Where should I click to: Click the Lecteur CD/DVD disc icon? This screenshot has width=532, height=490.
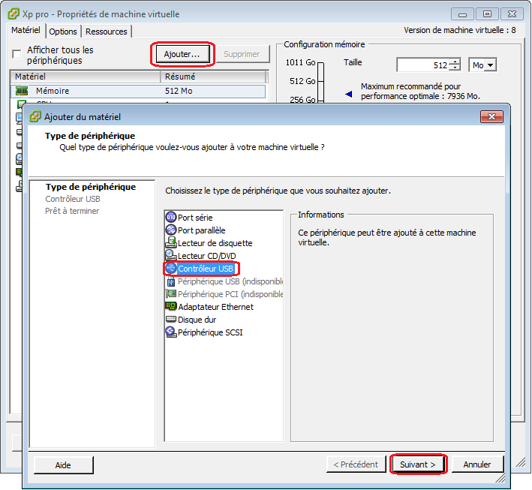click(171, 255)
